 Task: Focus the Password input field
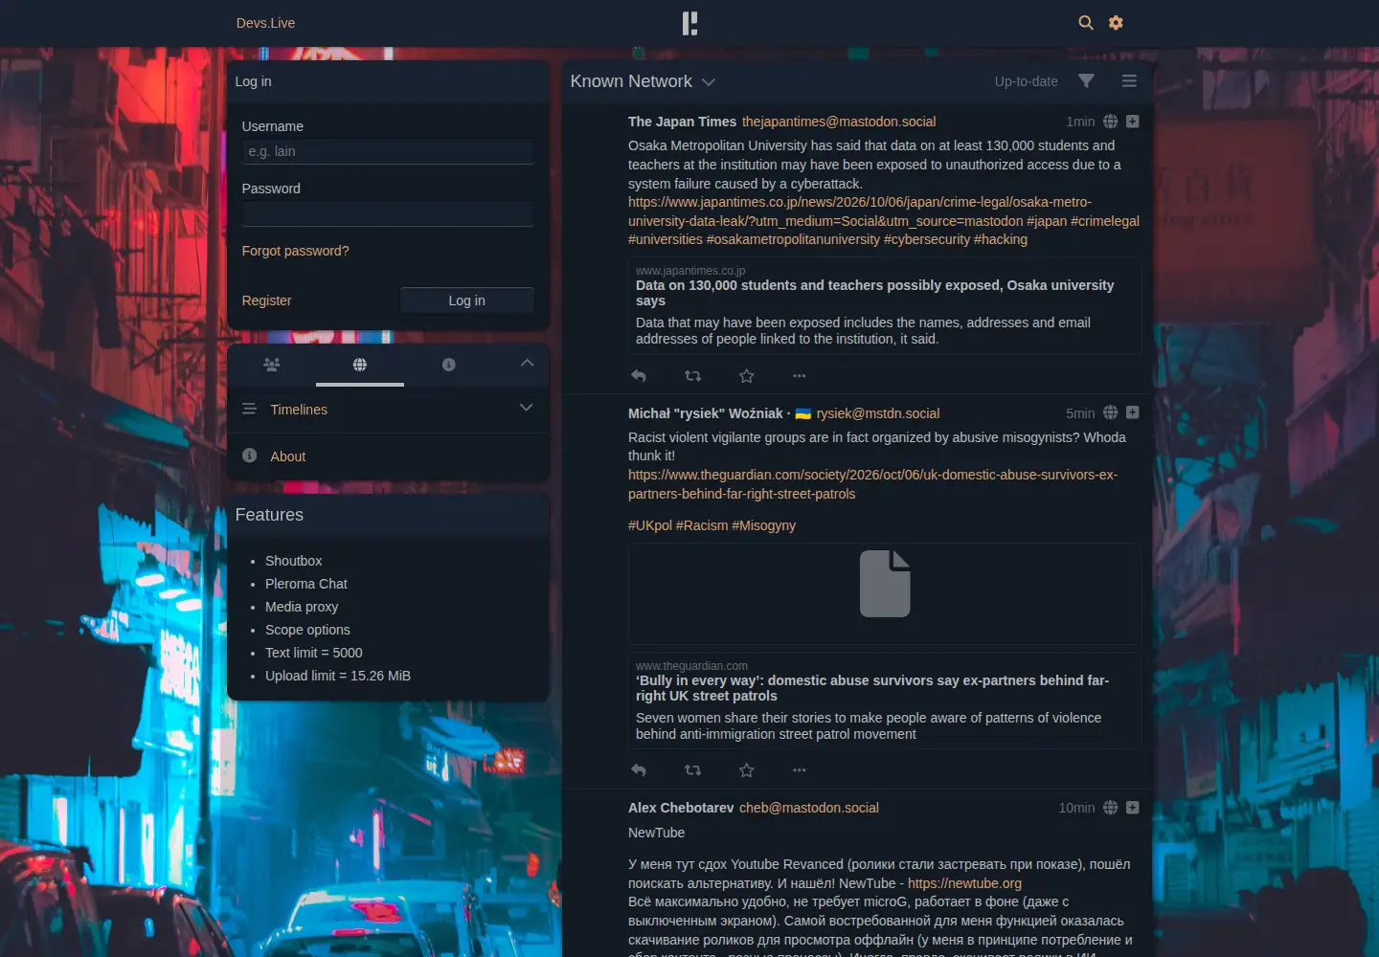click(x=388, y=213)
